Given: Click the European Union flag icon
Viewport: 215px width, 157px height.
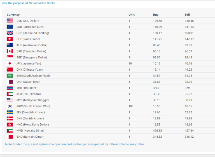Looking at the screenshot, I should click(x=10, y=27).
